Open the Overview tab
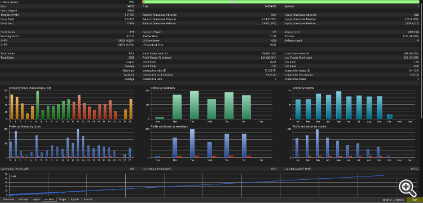The height and width of the screenshot is (203, 423). (x=8, y=200)
